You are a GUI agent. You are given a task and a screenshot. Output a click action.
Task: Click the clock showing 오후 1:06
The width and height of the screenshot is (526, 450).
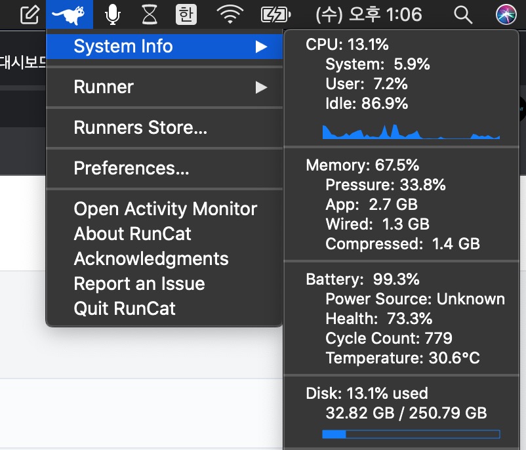tap(369, 15)
